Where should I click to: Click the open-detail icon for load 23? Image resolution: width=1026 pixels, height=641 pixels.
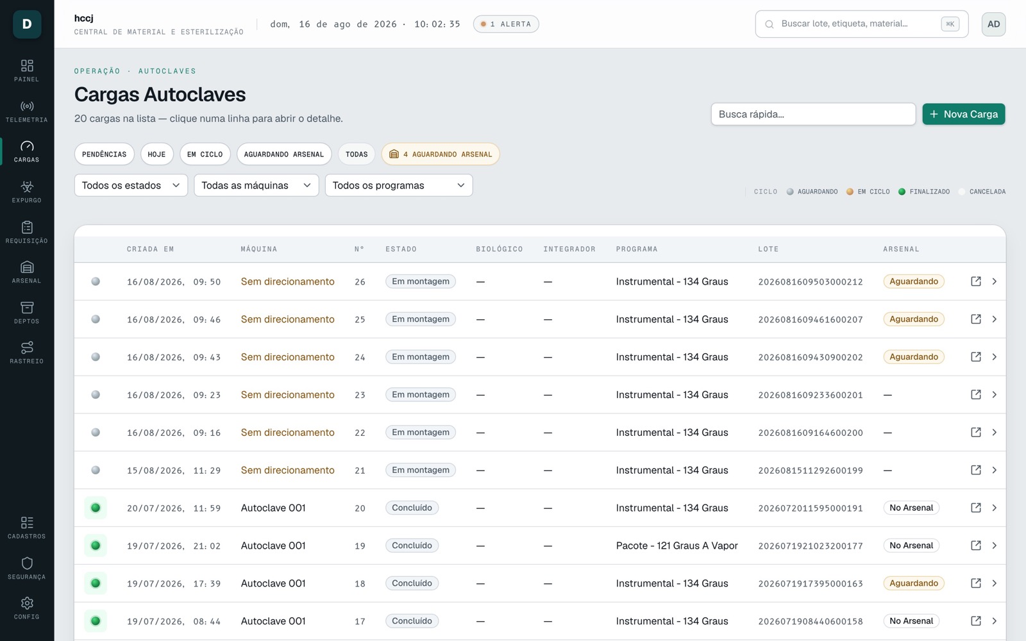[976, 395]
